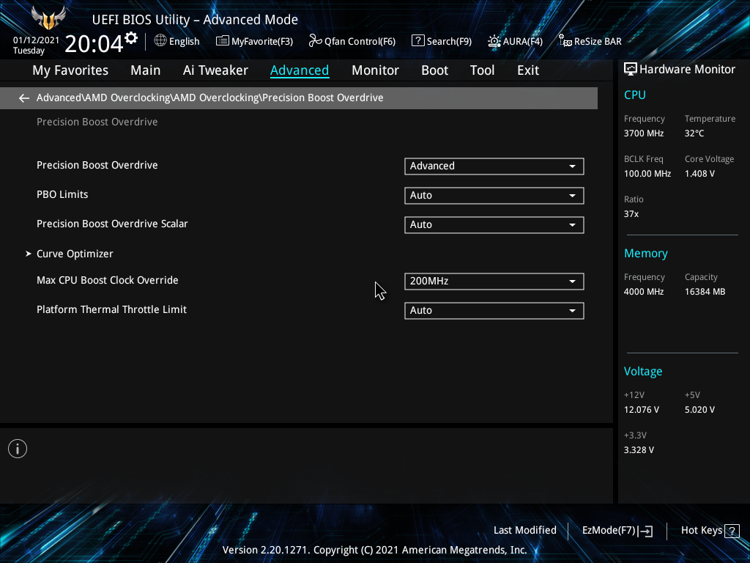Click Precision Boost Overdrive Scalar label
Image resolution: width=750 pixels, height=563 pixels.
(112, 224)
